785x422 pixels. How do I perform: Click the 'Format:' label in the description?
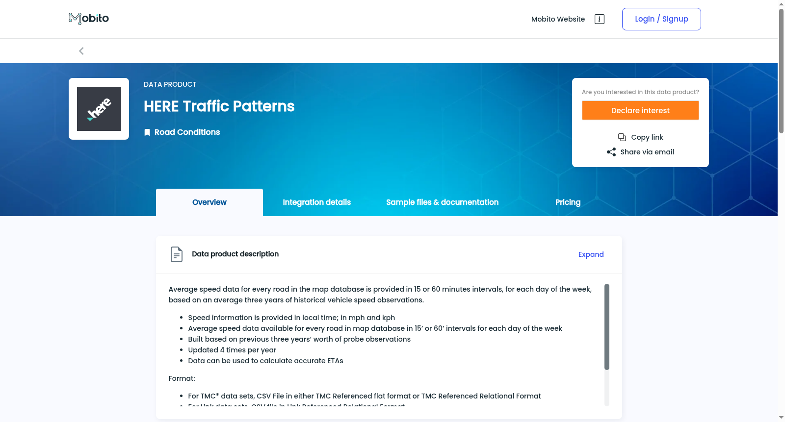(x=182, y=378)
